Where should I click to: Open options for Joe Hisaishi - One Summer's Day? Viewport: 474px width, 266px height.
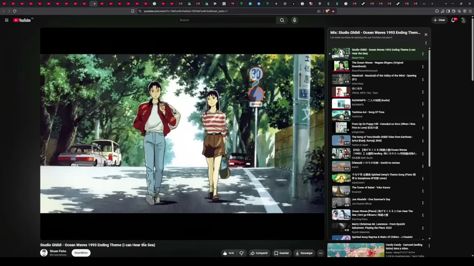coord(423,203)
